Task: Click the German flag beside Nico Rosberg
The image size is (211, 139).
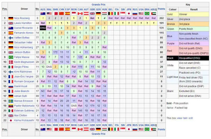Action: (x=11, y=18)
